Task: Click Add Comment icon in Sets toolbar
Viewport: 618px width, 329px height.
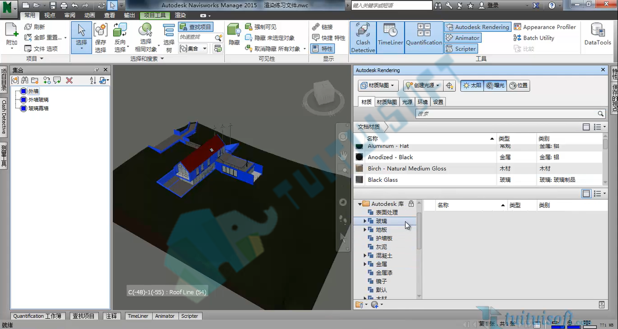Action: pos(57,80)
